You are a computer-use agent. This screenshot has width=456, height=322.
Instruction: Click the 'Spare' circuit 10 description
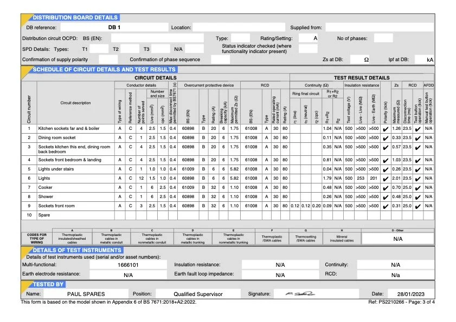44,215
